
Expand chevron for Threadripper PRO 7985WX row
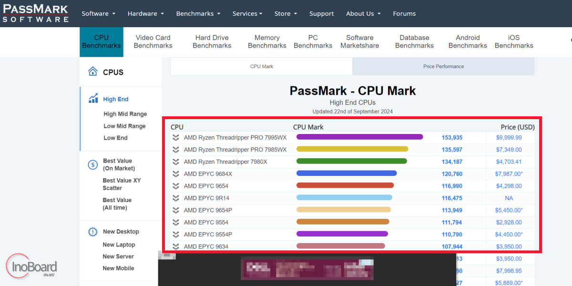point(175,150)
